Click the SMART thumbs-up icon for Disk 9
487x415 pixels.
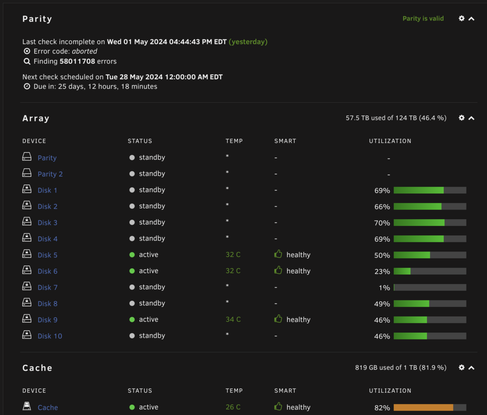[278, 319]
